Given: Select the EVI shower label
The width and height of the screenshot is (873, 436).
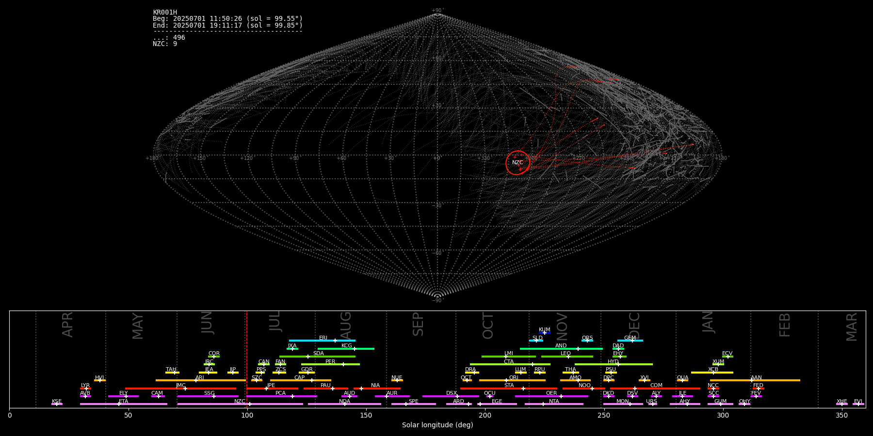Looking at the screenshot, I should pos(858,402).
